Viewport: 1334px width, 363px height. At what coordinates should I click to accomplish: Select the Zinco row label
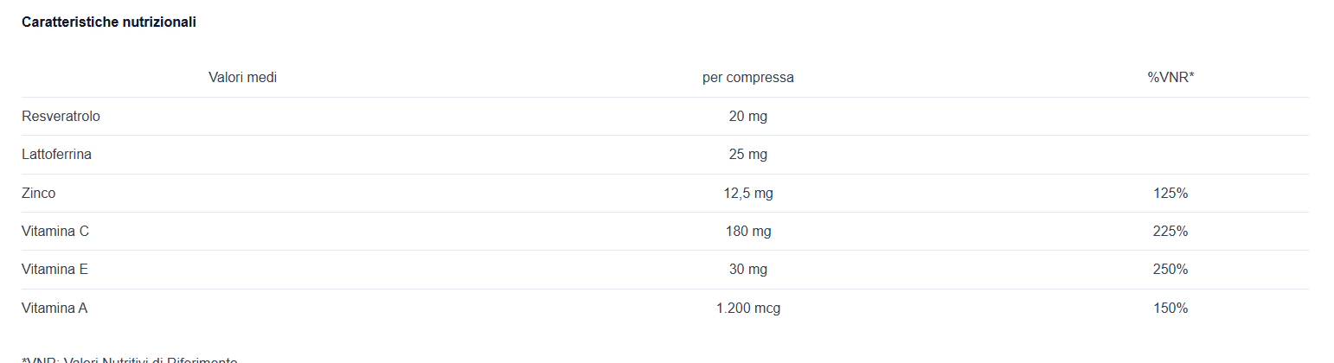point(38,194)
